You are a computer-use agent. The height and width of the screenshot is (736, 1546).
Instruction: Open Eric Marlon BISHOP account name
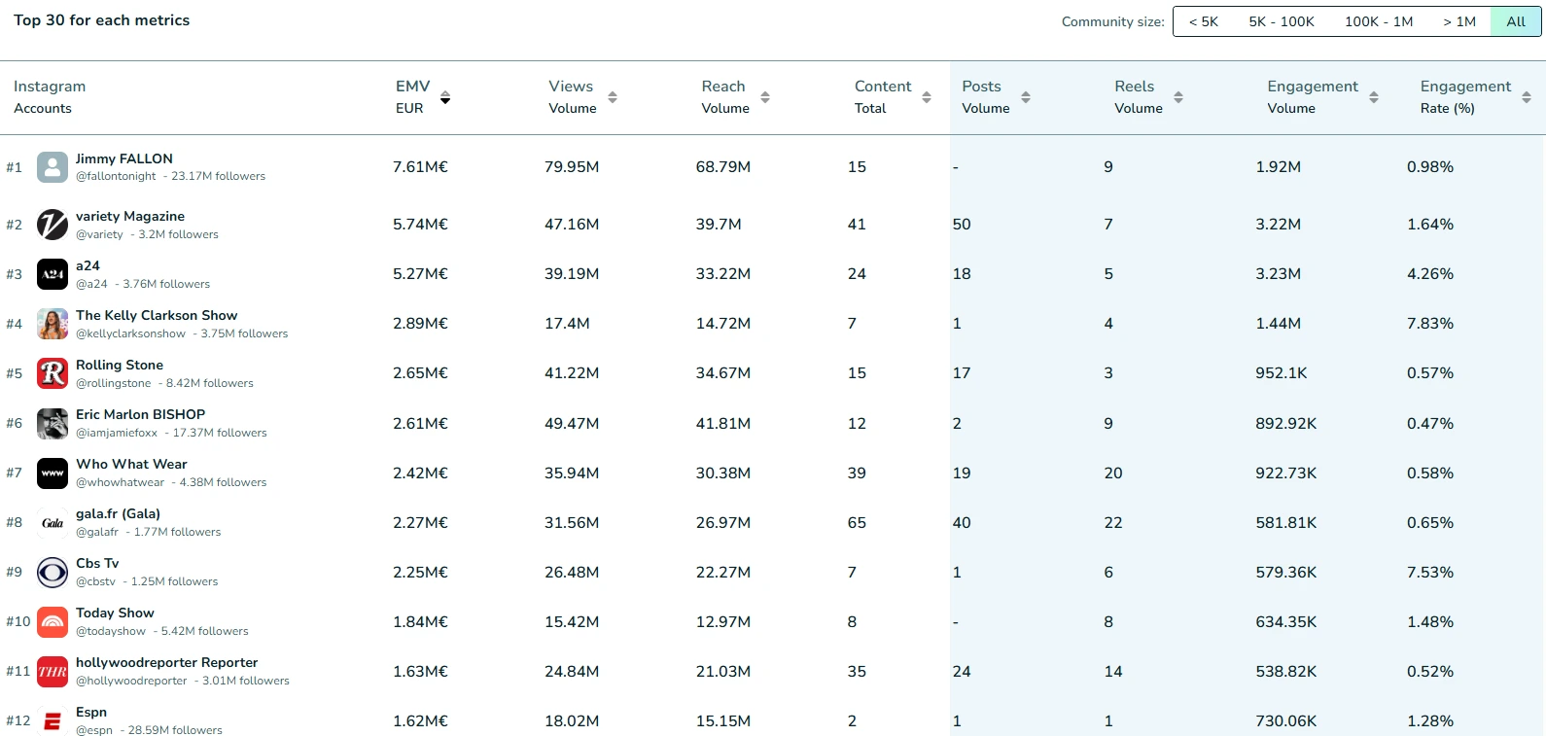[x=141, y=414]
